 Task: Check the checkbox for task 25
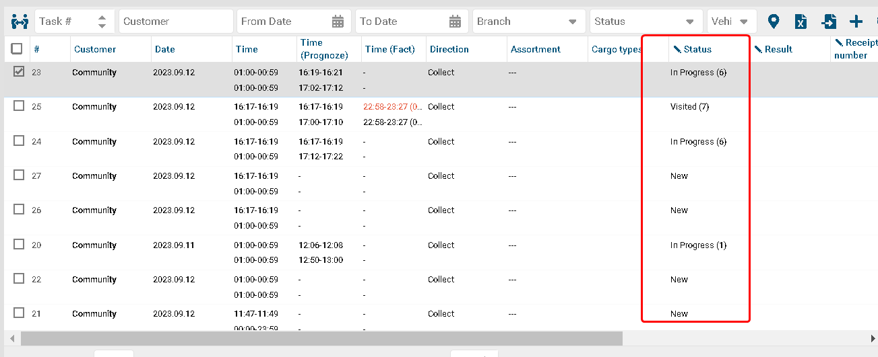(19, 106)
